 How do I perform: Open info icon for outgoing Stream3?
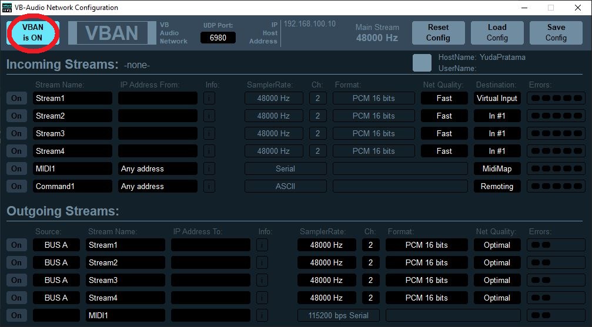[x=262, y=280]
